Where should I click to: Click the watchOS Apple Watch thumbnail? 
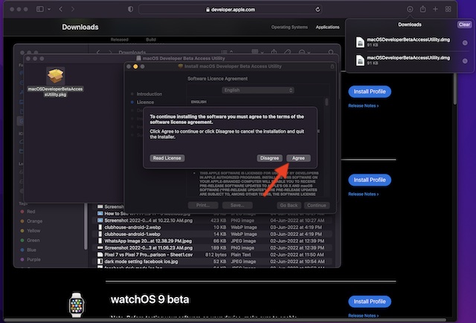tap(76, 305)
